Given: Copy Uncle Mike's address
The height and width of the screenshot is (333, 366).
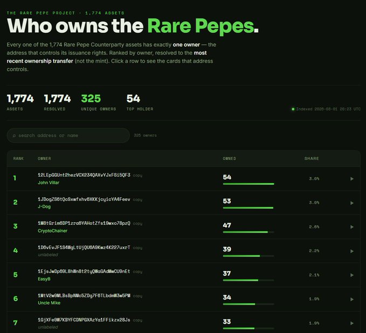Looking at the screenshot, I should point(137,296).
